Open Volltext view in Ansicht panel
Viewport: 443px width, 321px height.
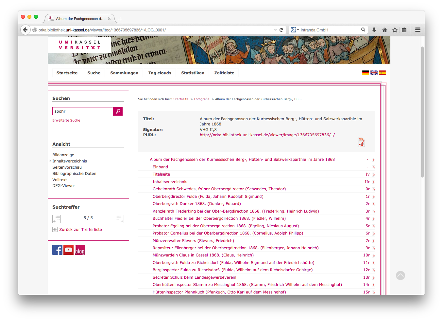point(60,180)
